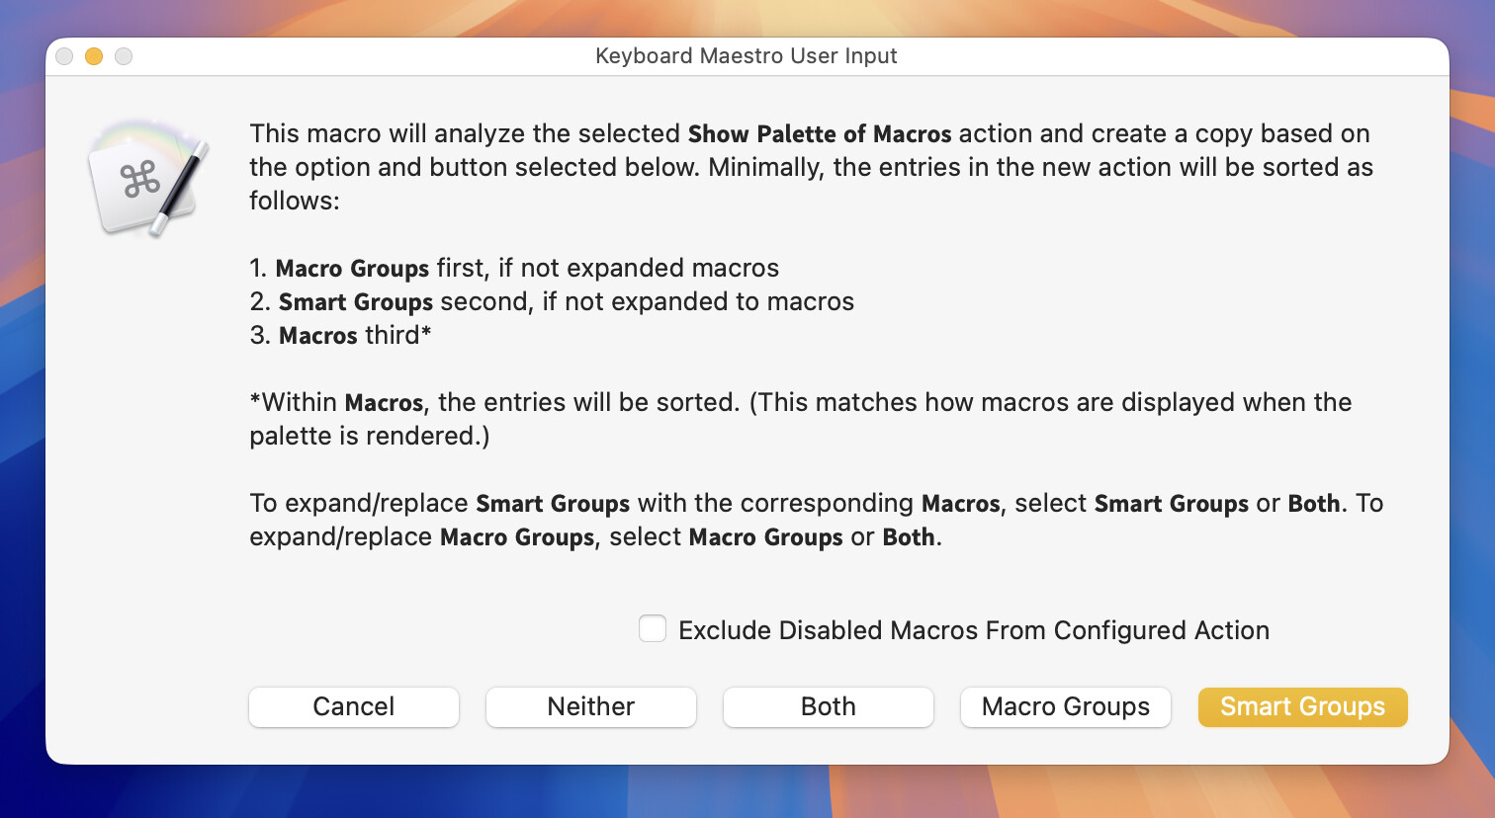This screenshot has height=818, width=1495.
Task: Click the '*Within Macros' footnote paragraph
Action: [x=801, y=419]
